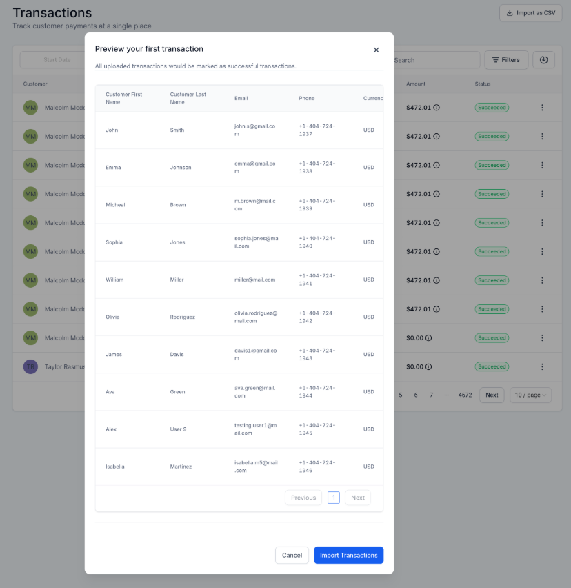Click Next on transactions list pagination
The width and height of the screenshot is (571, 588).
[x=491, y=395]
